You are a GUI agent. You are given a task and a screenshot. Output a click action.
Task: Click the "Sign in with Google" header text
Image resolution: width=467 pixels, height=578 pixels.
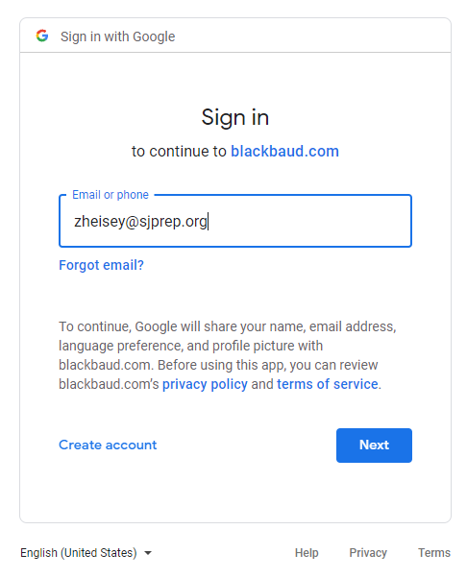(117, 36)
